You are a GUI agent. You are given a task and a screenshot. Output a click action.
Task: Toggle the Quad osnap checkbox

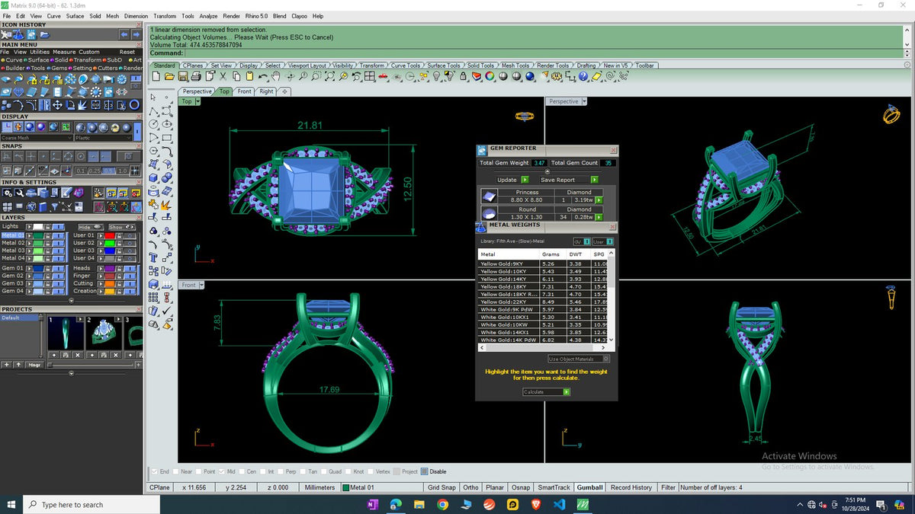[323, 471]
